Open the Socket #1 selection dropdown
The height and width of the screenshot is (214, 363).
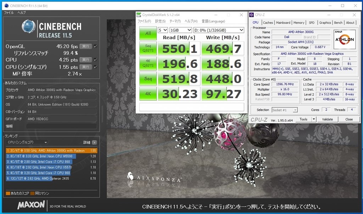(x=285, y=110)
